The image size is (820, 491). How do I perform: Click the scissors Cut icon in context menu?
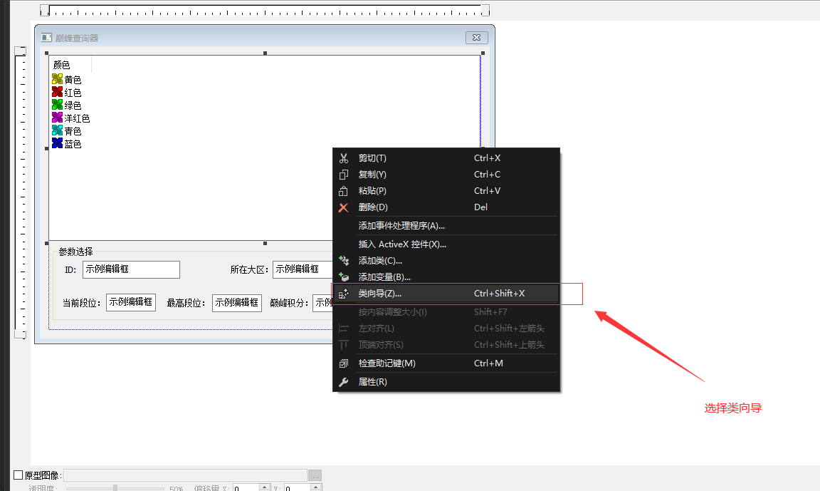click(345, 157)
